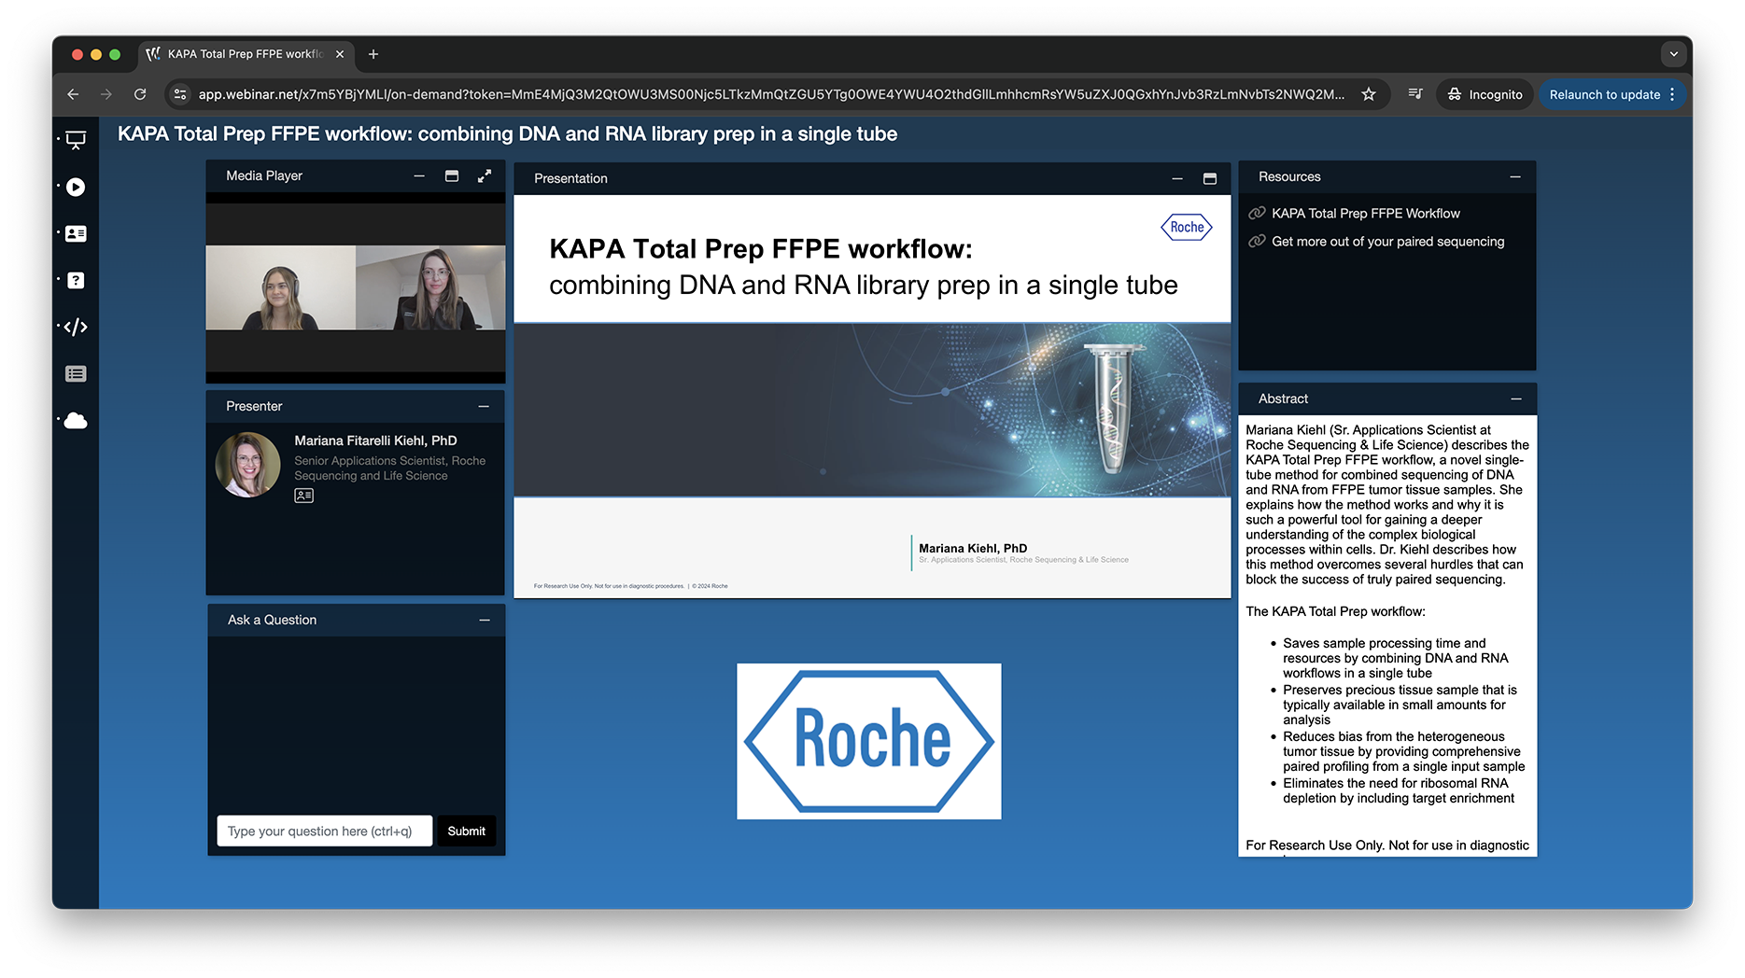Screen dimensions: 1745x978
Task: Click the webinar page title heading
Action: coord(507,134)
